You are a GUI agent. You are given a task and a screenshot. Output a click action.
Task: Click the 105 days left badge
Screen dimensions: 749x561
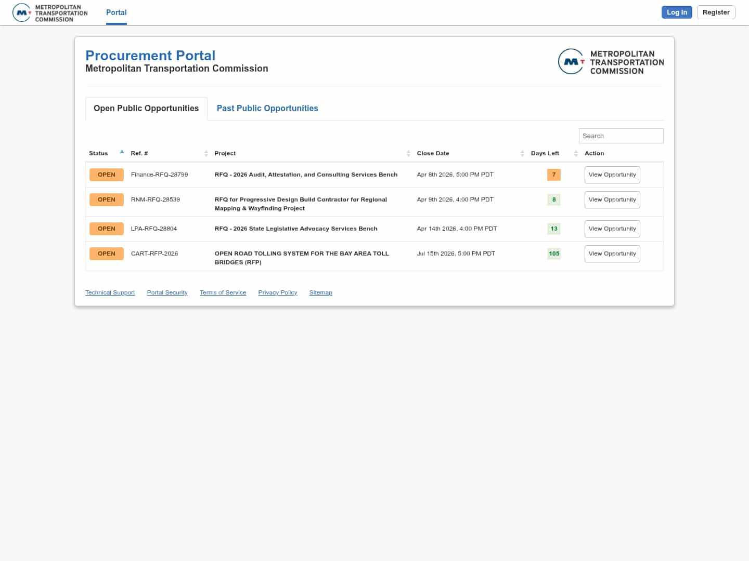(553, 253)
